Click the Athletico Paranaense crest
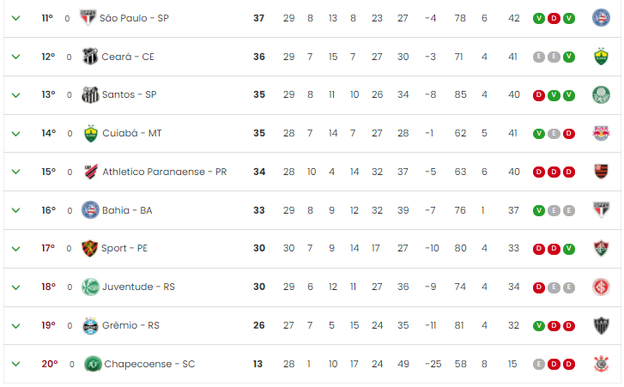The height and width of the screenshot is (387, 624). 91,172
